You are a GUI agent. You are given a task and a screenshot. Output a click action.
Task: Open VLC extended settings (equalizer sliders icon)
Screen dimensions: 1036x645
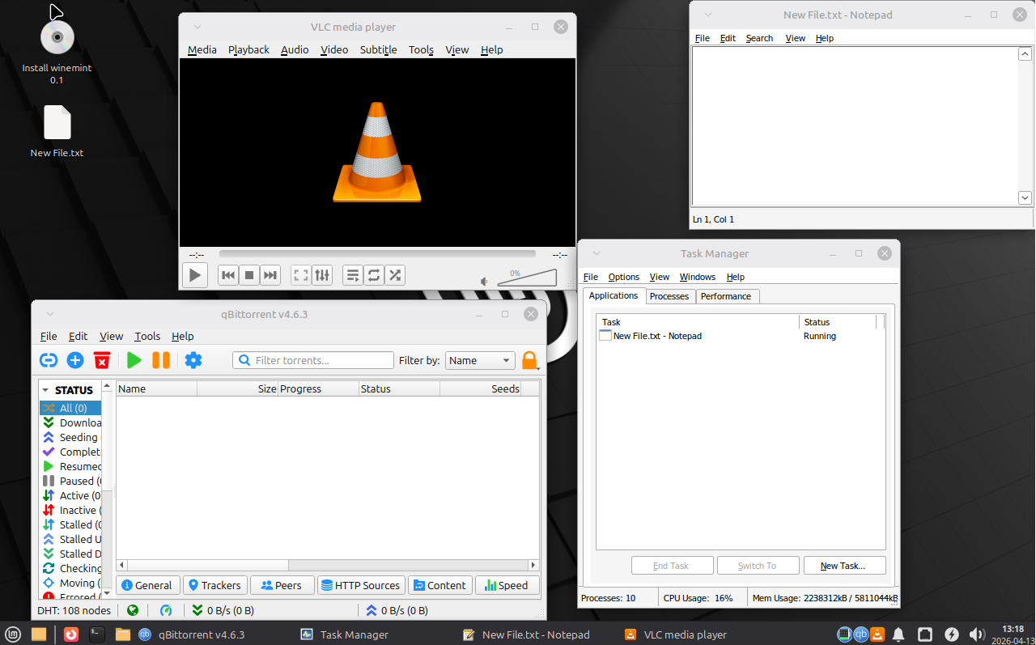322,275
